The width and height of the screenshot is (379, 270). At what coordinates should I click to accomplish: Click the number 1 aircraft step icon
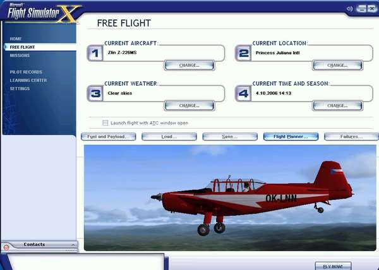click(95, 53)
